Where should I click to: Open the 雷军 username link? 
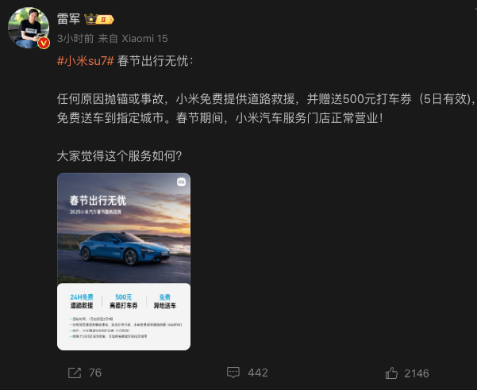68,19
